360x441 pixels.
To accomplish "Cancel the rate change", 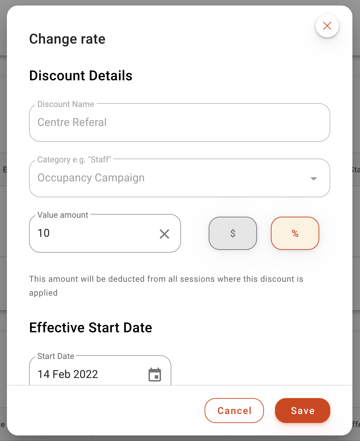I will click(234, 411).
